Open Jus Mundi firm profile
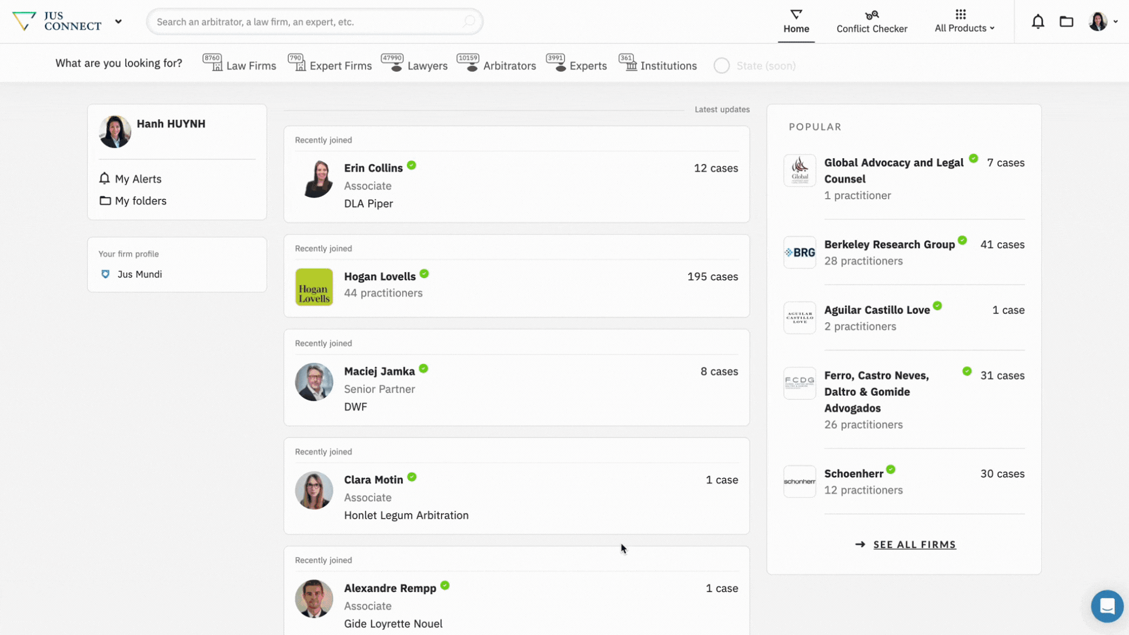This screenshot has width=1129, height=635. coord(140,274)
